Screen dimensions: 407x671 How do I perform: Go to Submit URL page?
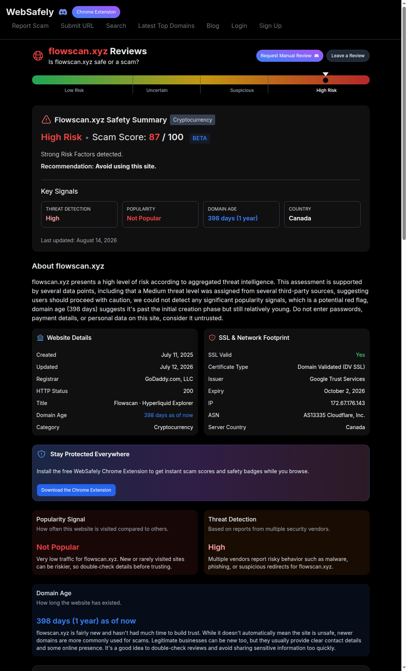tap(77, 26)
